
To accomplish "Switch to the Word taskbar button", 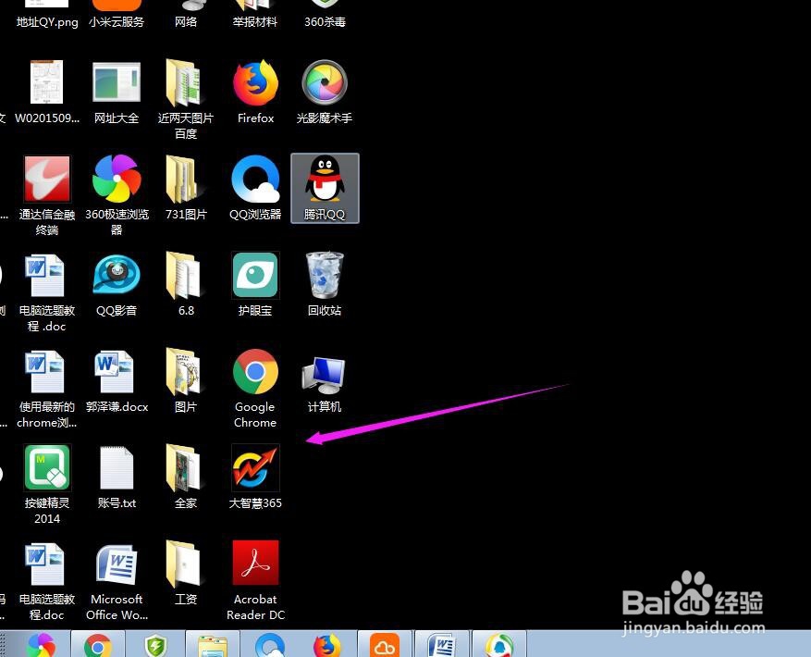I will click(442, 645).
